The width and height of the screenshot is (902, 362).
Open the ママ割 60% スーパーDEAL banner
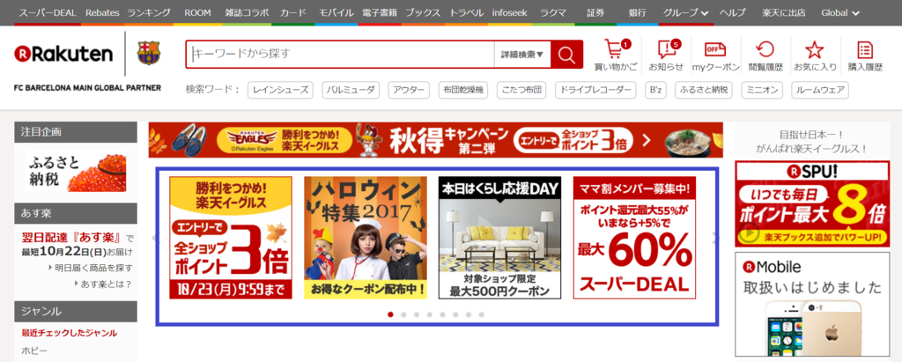coord(634,238)
